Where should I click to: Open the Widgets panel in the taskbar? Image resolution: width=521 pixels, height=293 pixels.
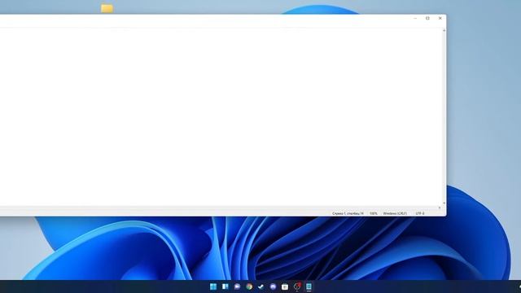pyautogui.click(x=225, y=286)
